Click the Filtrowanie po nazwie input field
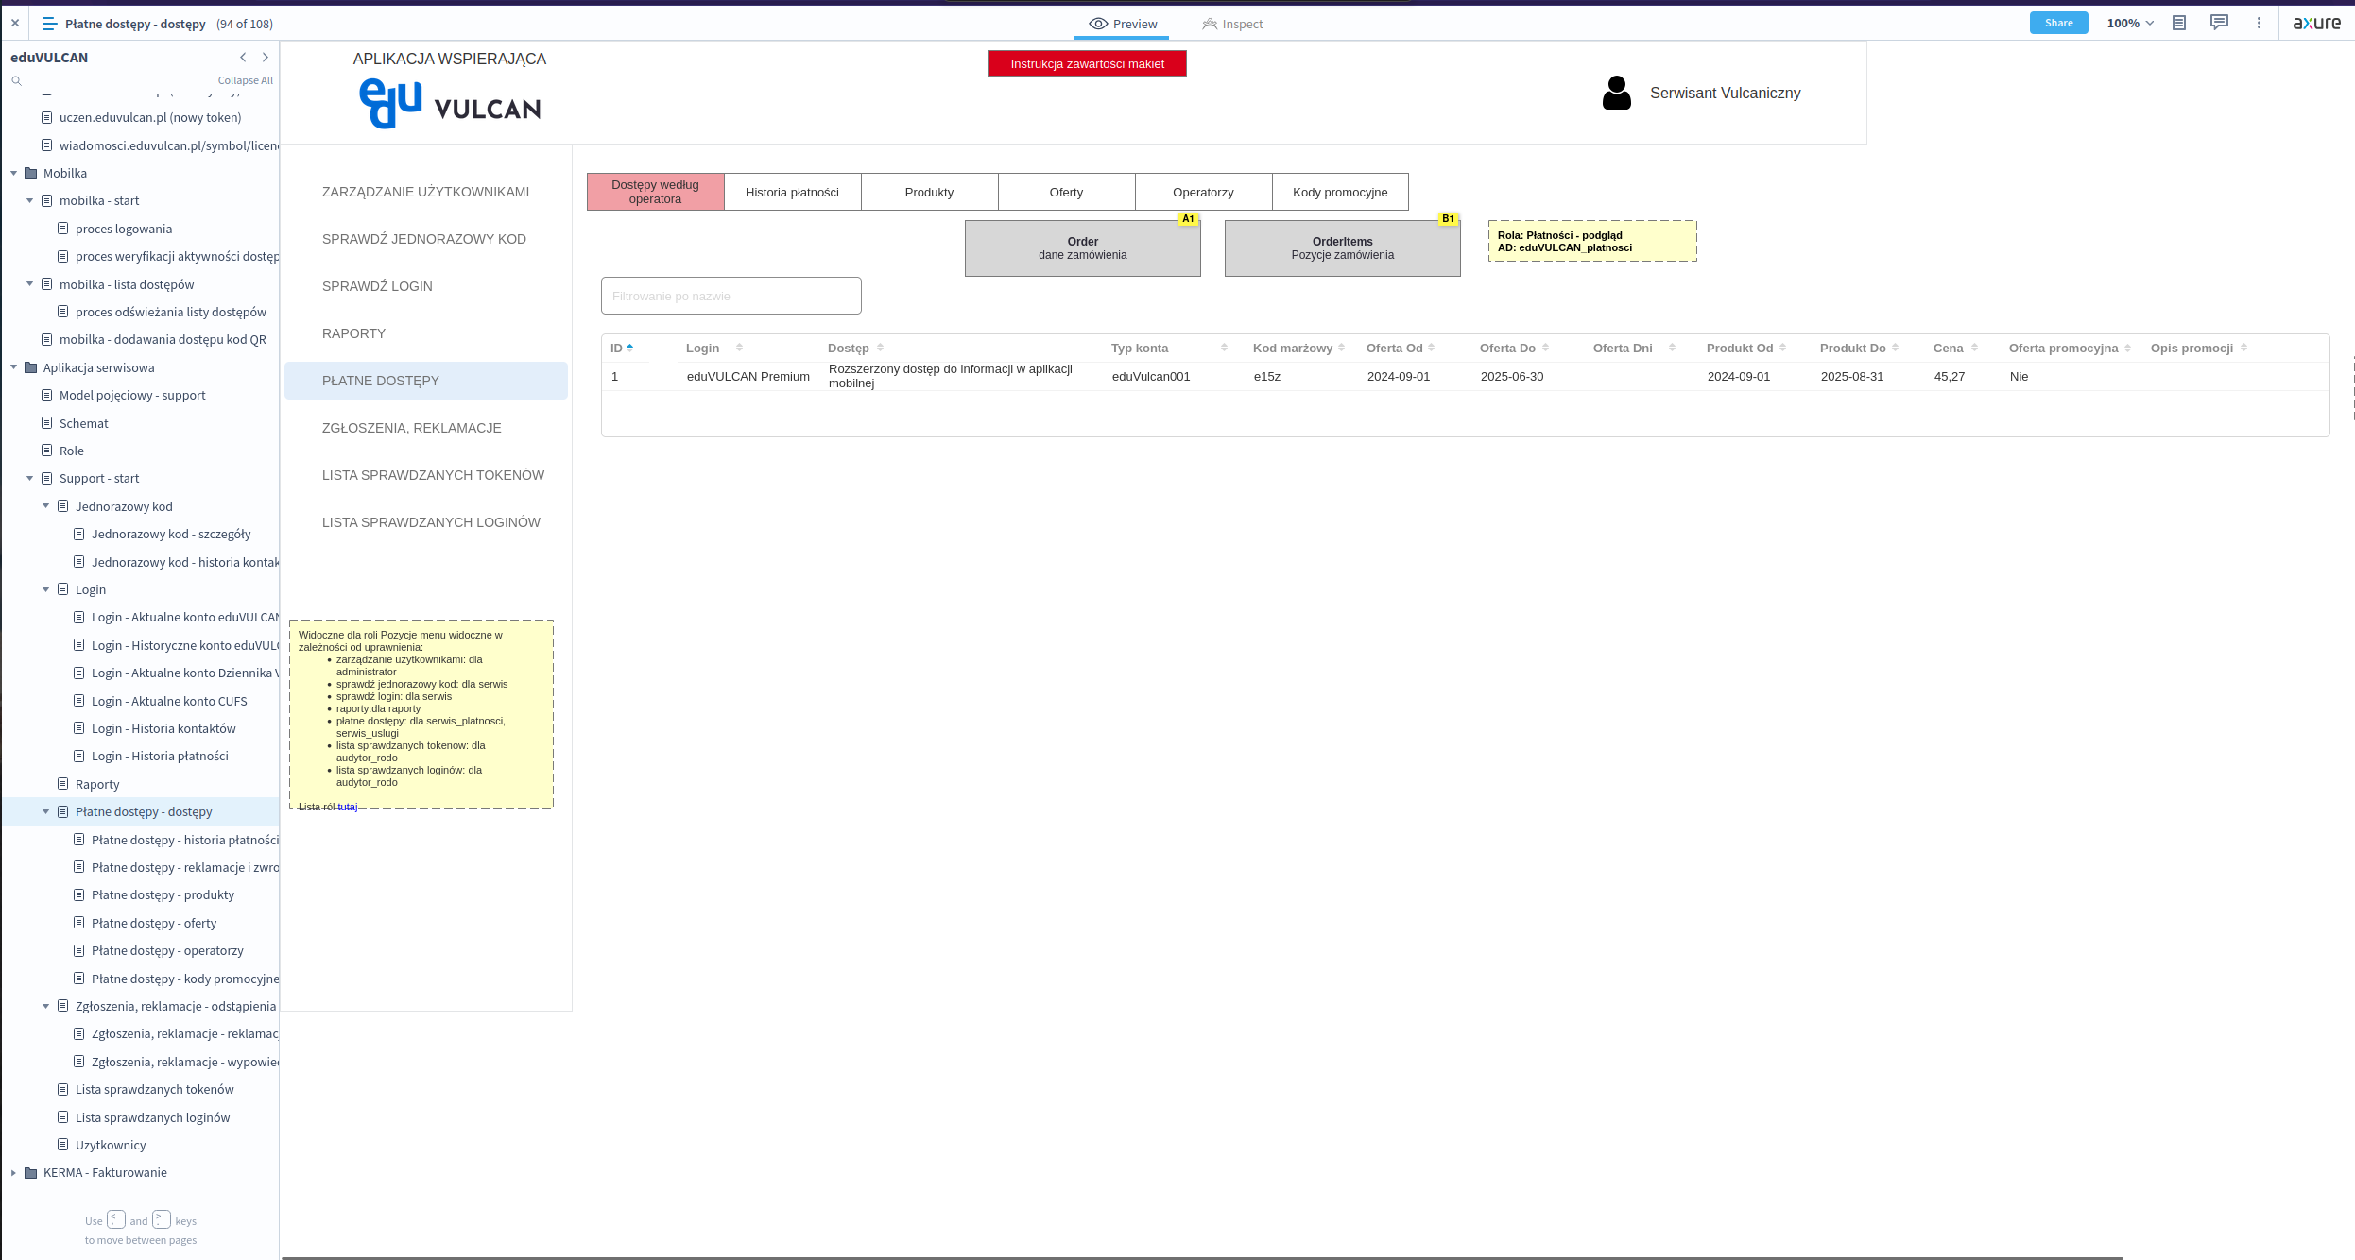Image resolution: width=2355 pixels, height=1260 pixels. tap(731, 296)
